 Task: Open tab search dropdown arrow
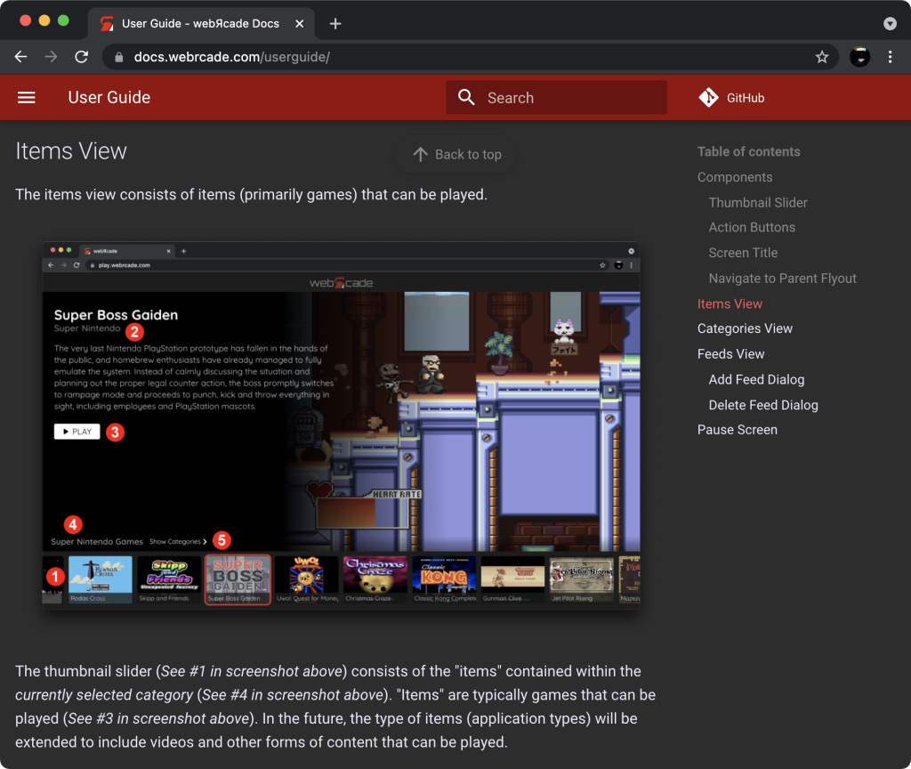[890, 23]
